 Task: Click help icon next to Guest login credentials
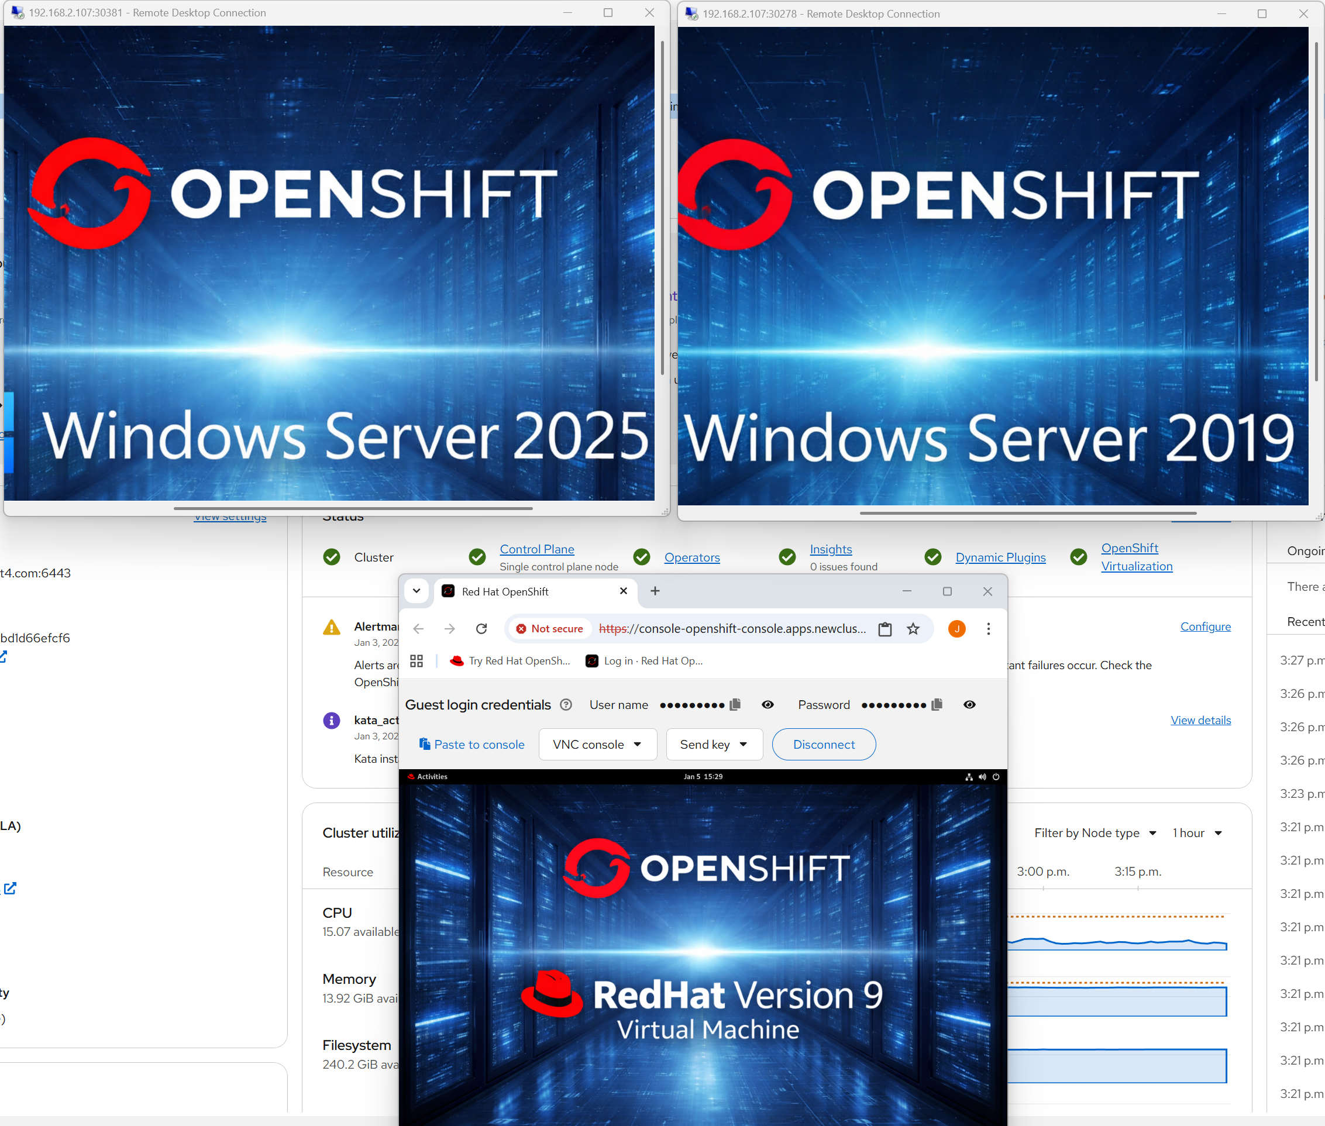pyautogui.click(x=566, y=705)
